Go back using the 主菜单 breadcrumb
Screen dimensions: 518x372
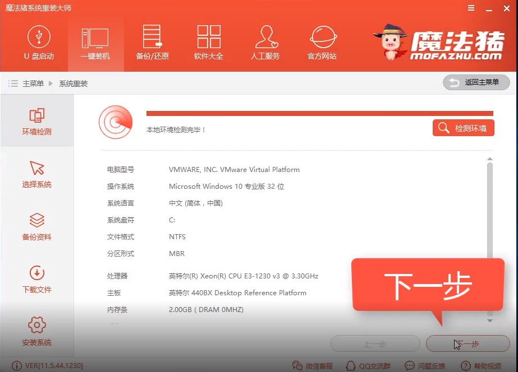tap(33, 83)
